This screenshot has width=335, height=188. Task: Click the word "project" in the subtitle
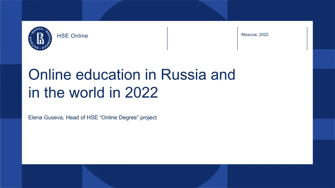(149, 117)
